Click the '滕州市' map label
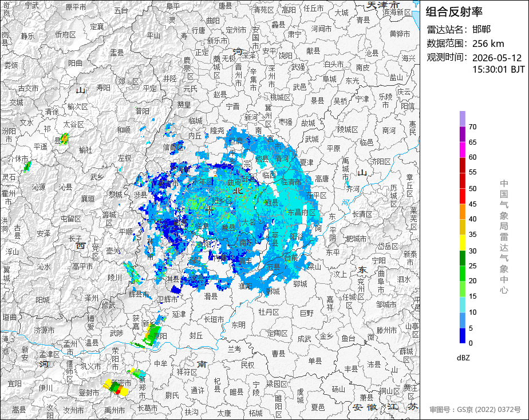 pyautogui.click(x=387, y=330)
